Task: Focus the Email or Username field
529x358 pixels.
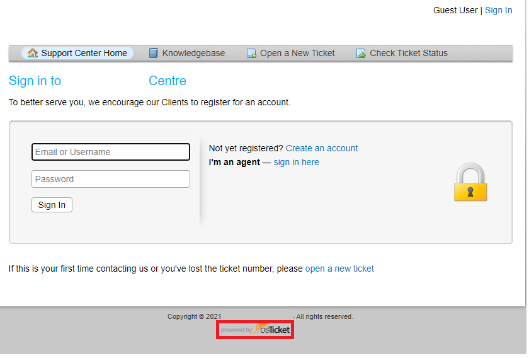Action: 111,152
